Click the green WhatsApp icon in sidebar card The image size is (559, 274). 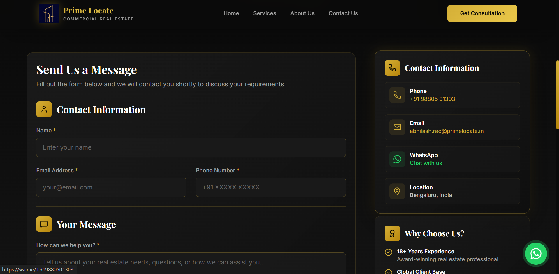[x=397, y=159]
